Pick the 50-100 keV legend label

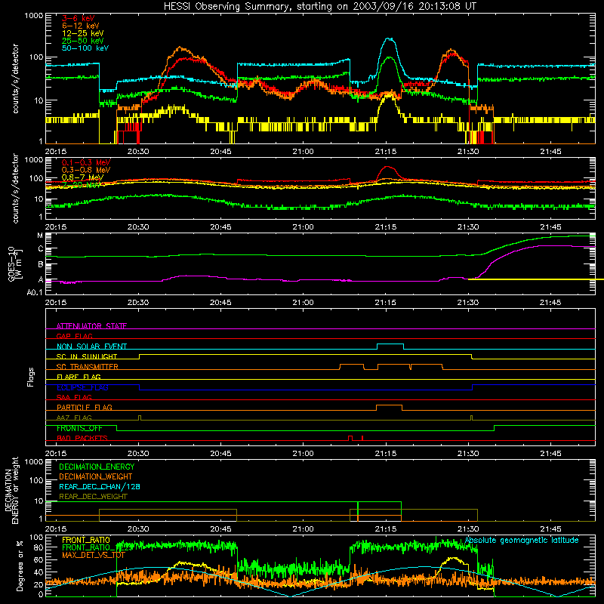click(85, 48)
